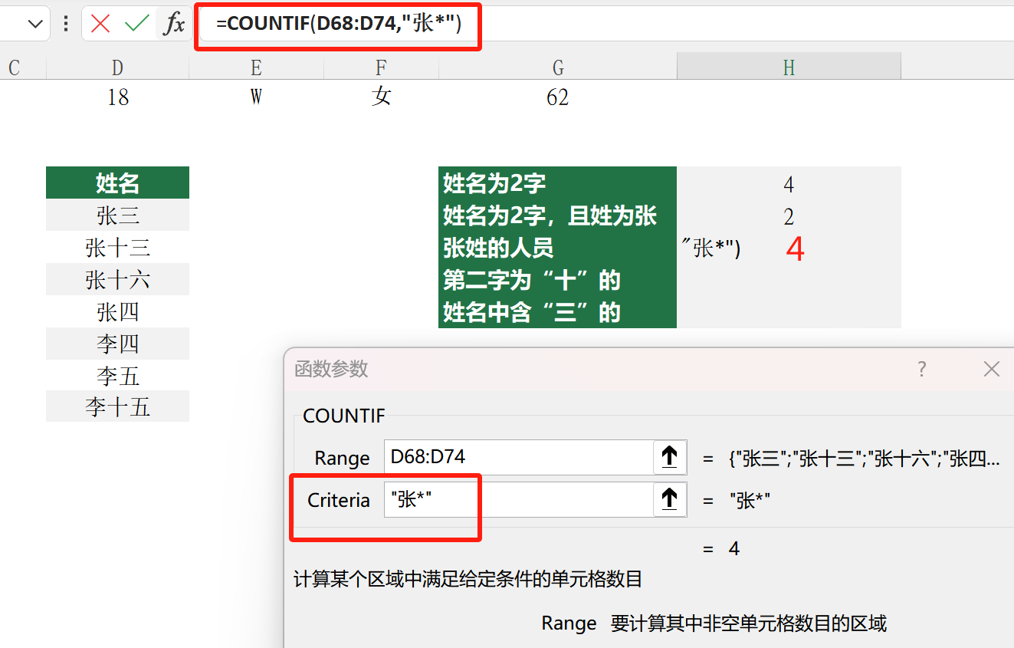Click the Range input field D68:D74
The image size is (1014, 648).
[x=518, y=457]
